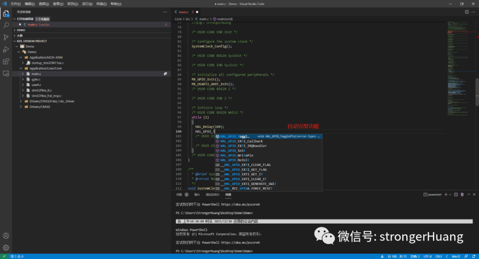This screenshot has height=259, width=479.
Task: Open the Manage gear icon
Action: tap(6, 247)
